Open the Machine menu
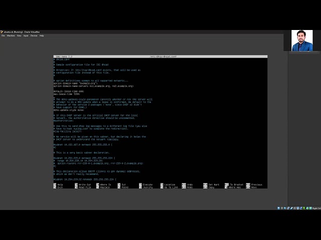321x240 pixels. coord(11,35)
